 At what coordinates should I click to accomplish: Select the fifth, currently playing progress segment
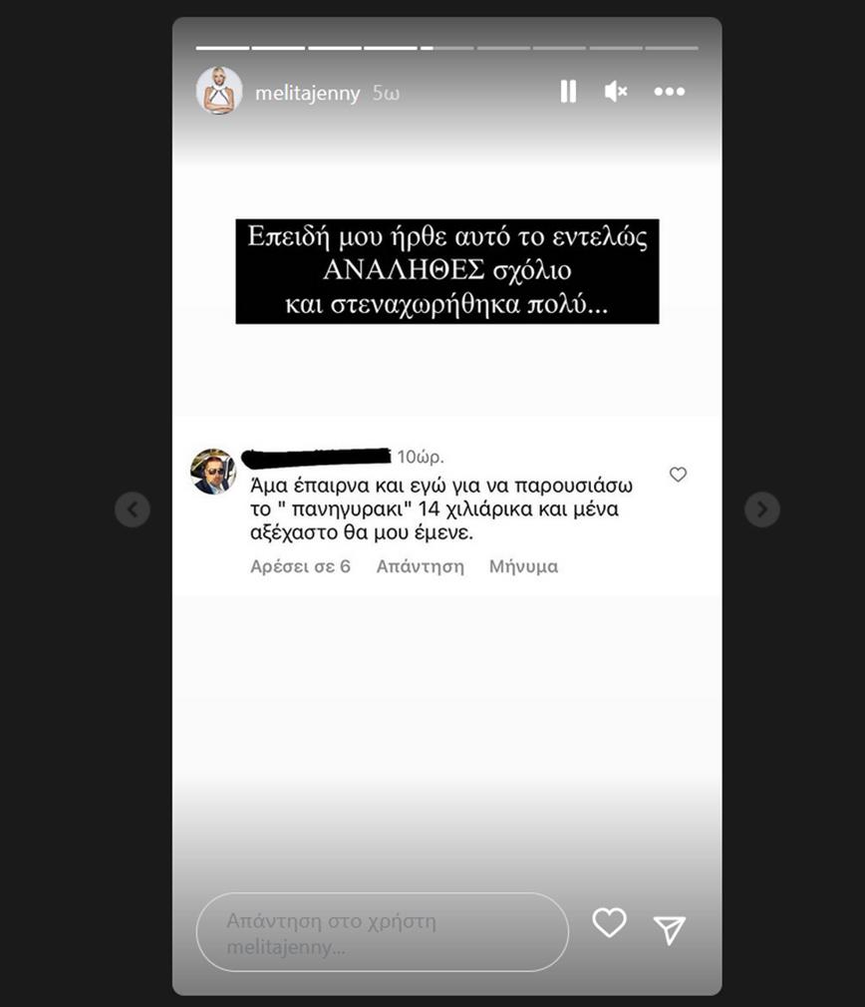[446, 48]
